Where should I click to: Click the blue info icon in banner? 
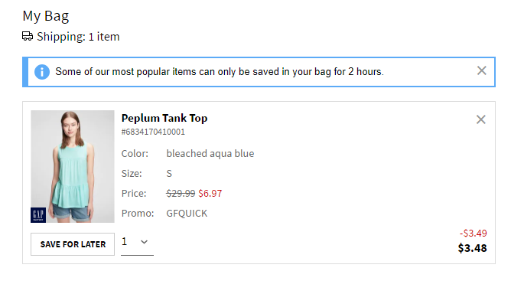(x=42, y=72)
